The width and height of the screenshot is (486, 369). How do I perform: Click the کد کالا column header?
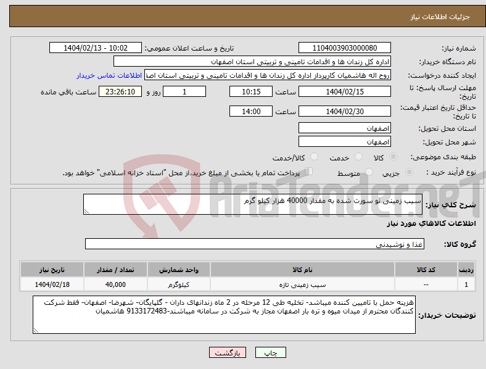click(426, 270)
